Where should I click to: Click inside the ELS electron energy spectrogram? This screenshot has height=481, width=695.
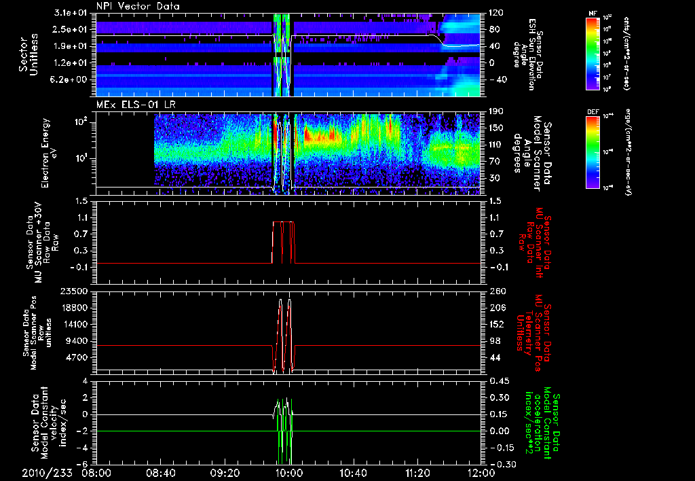tap(288, 154)
